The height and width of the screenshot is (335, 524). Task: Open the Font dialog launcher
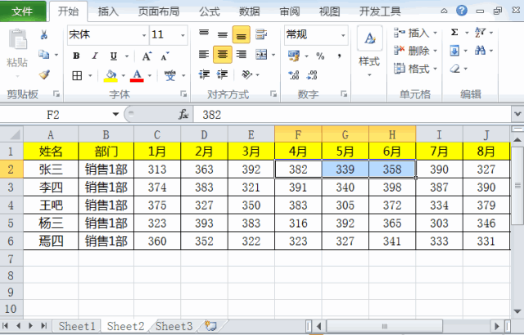(183, 94)
